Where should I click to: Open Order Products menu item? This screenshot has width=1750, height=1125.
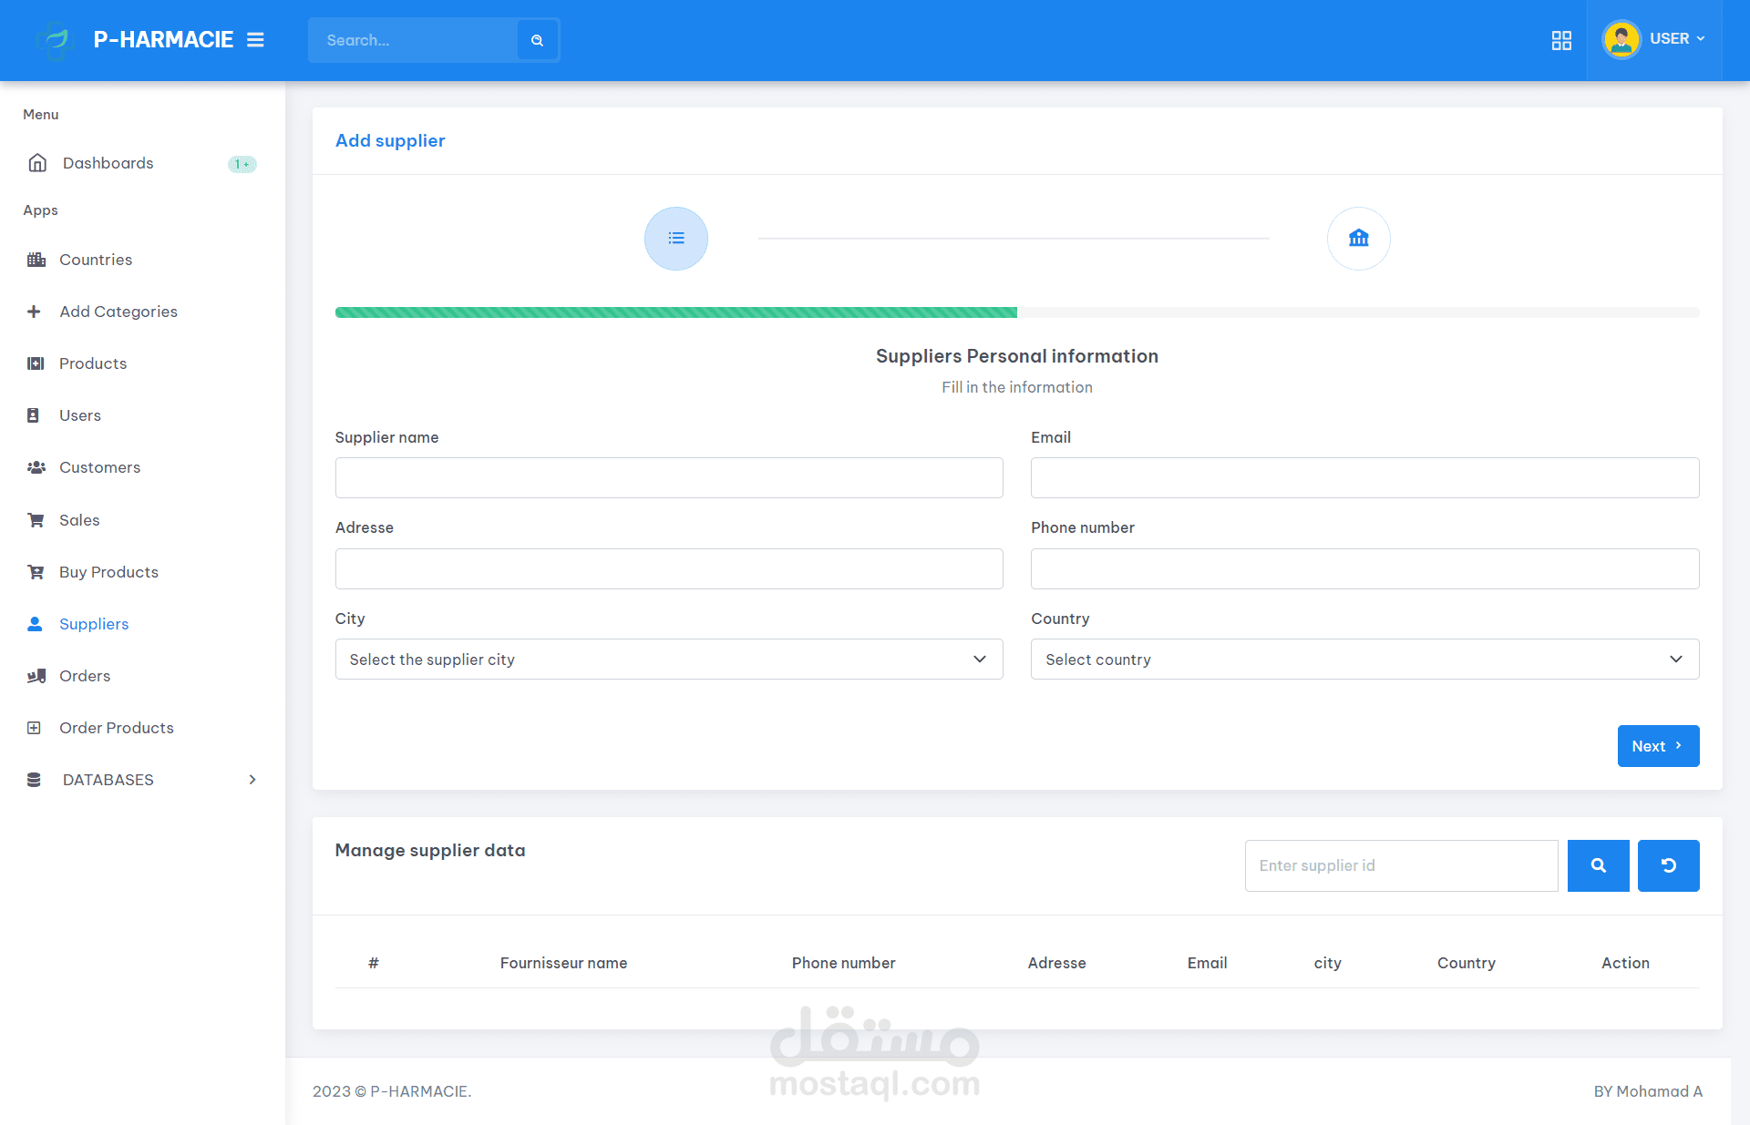pos(116,728)
